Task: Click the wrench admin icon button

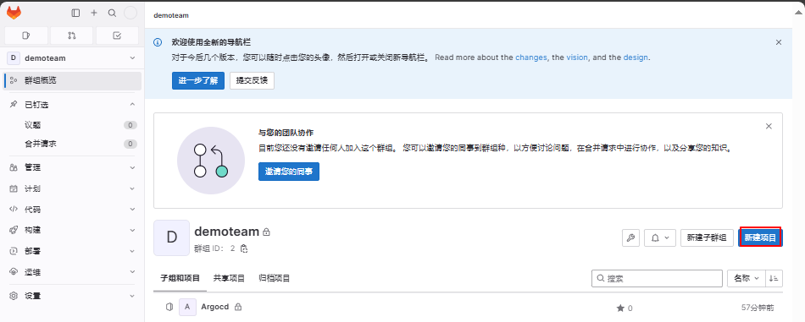Action: [631, 237]
